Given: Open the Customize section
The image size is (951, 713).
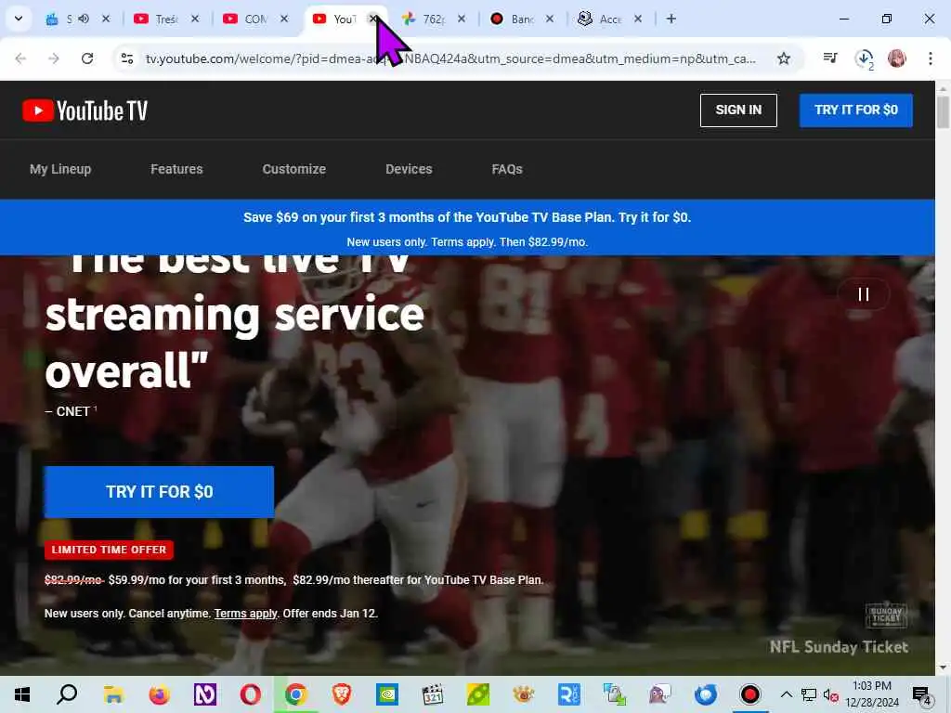Looking at the screenshot, I should click(294, 169).
